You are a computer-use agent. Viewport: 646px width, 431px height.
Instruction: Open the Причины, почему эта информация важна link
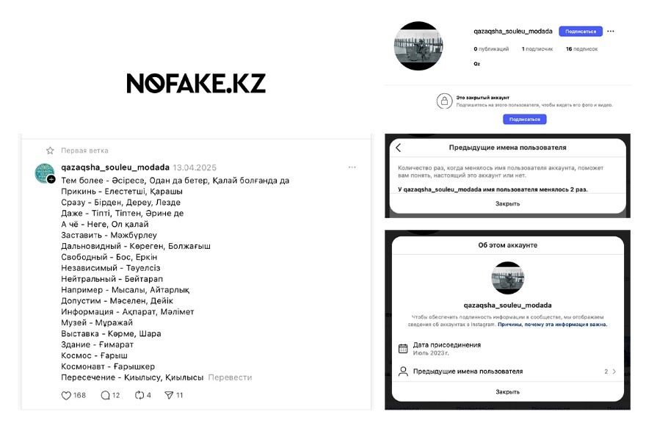point(552,324)
